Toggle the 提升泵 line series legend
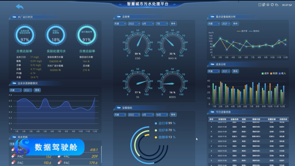This screenshot has width=295, height=166. click(x=242, y=31)
